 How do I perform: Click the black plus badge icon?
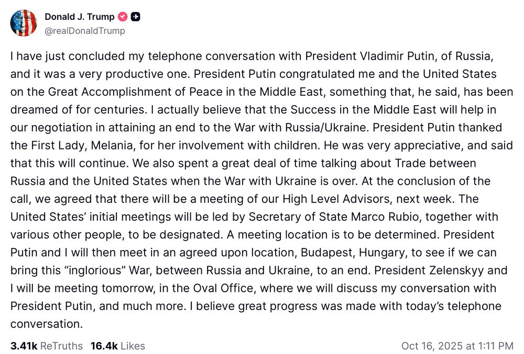pos(136,17)
